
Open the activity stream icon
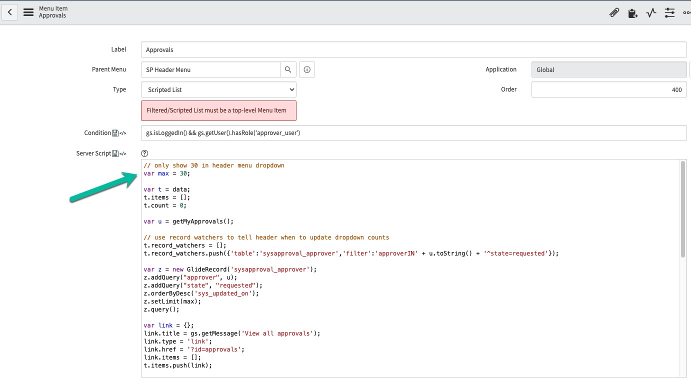[650, 12]
